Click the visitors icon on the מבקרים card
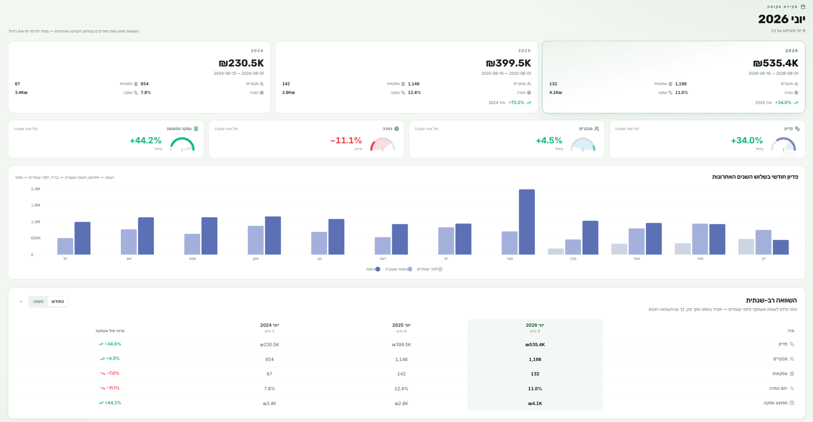The height and width of the screenshot is (422, 813). [597, 129]
